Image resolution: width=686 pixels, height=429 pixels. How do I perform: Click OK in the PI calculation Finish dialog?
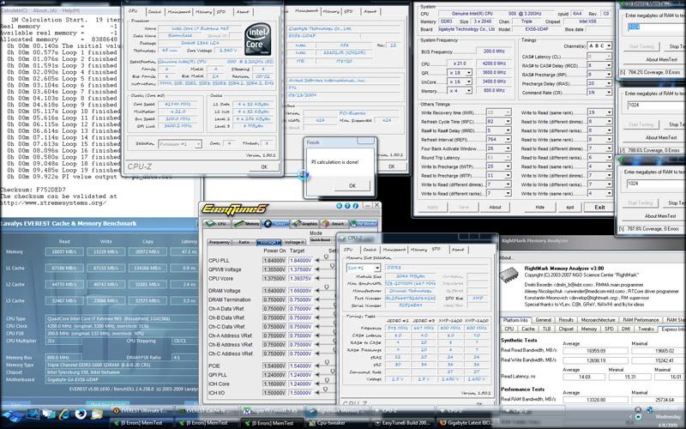click(352, 185)
